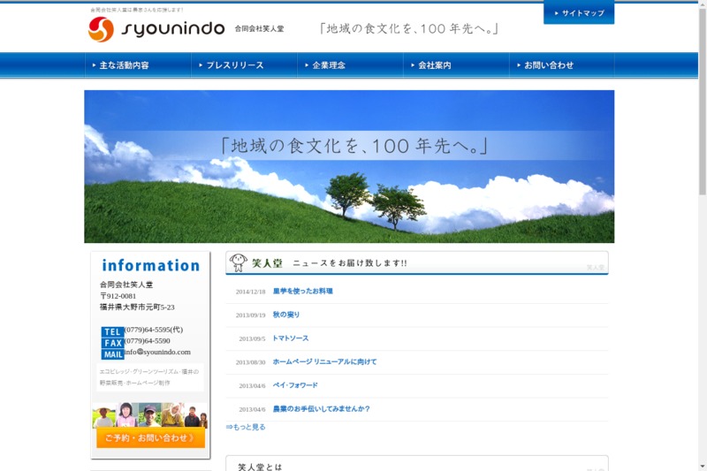
Task: Open the 里芋を使ったお料理 news article
Action: [x=302, y=291]
